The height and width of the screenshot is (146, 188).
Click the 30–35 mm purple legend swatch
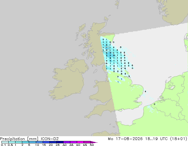click(67, 142)
